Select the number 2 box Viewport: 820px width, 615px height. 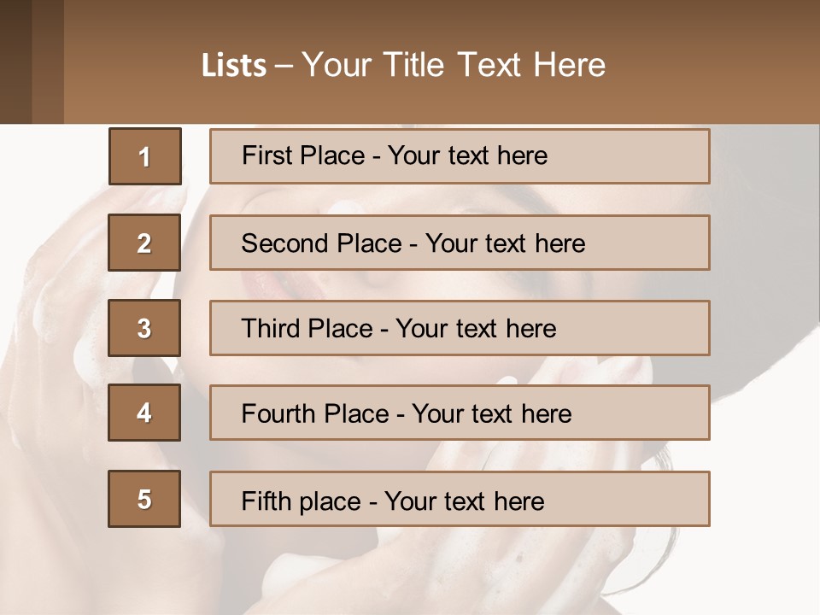click(144, 243)
